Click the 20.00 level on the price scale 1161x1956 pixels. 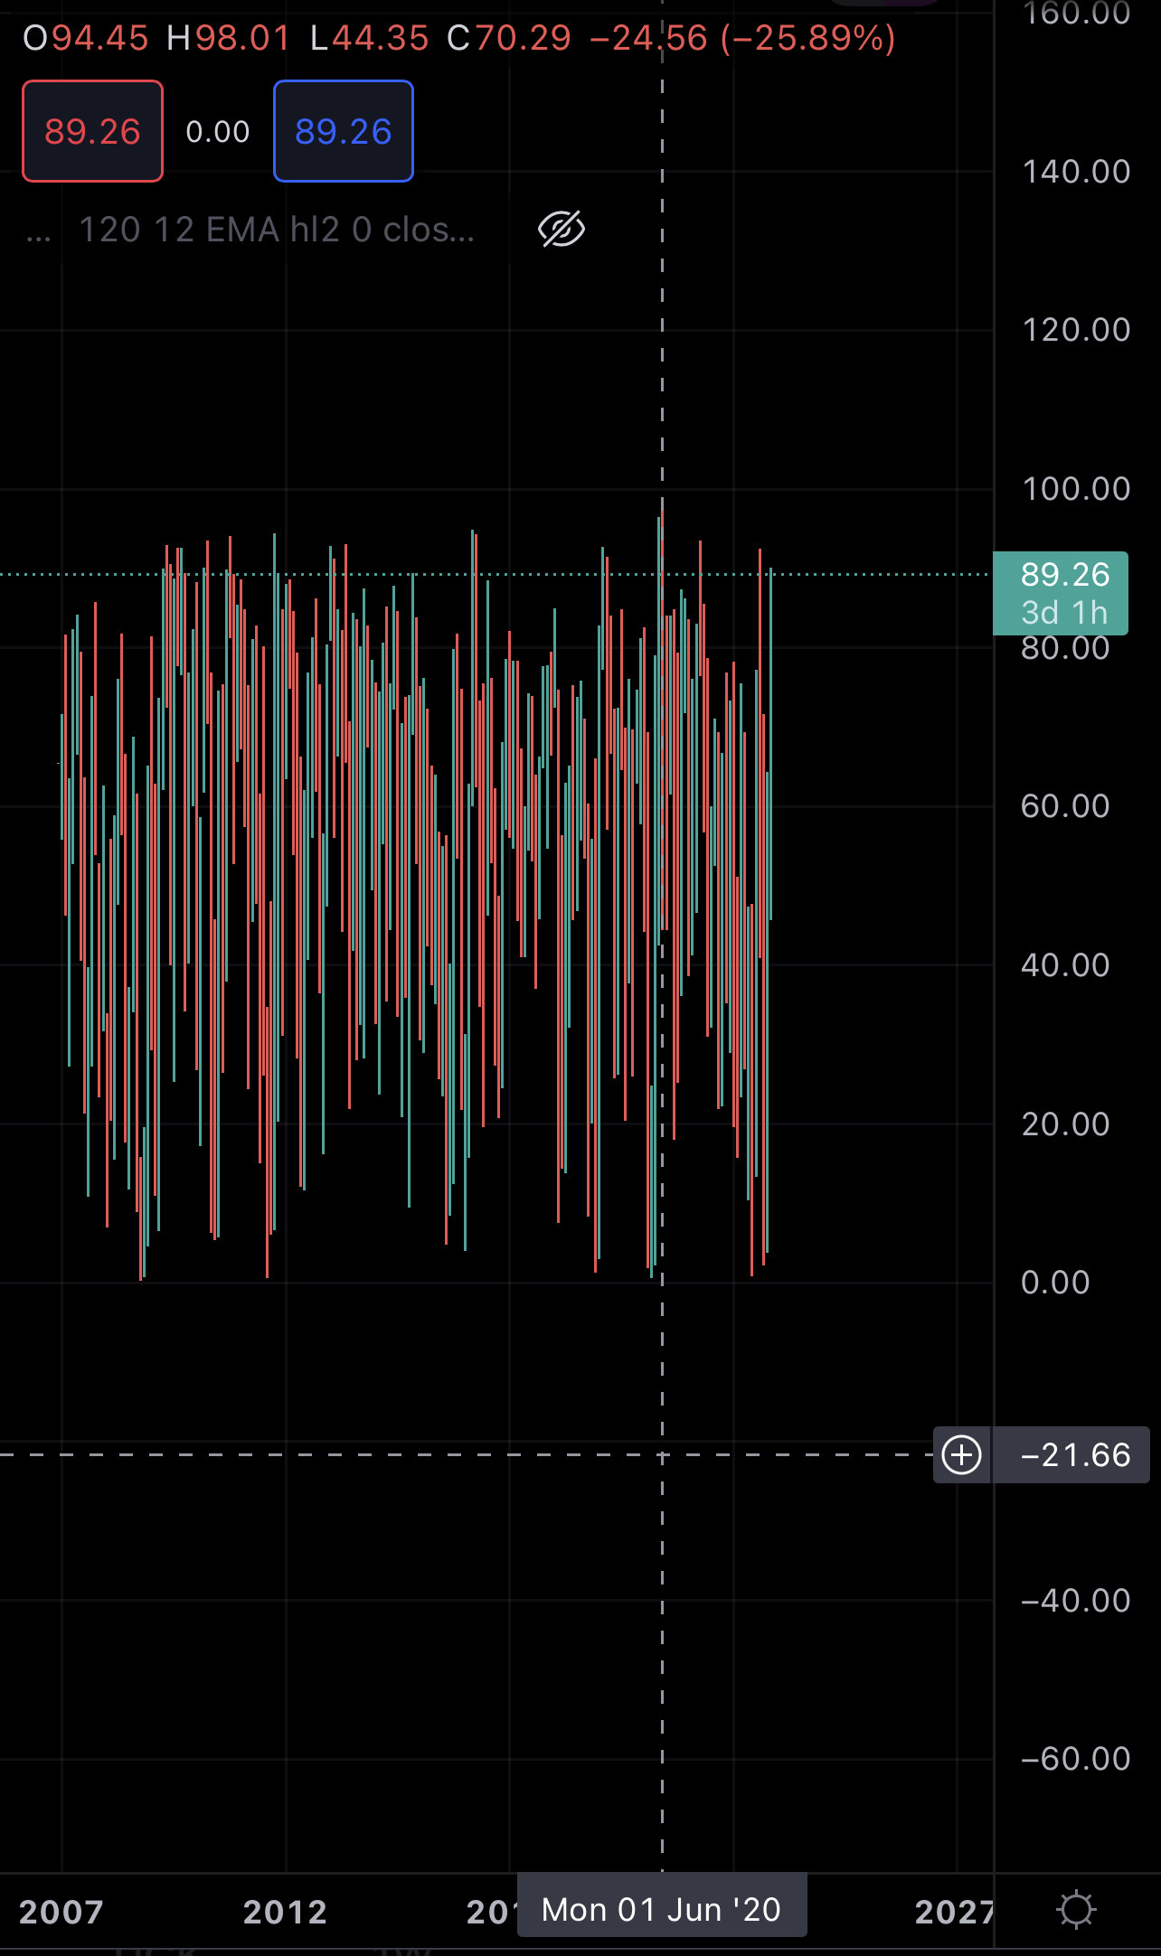[1065, 1124]
